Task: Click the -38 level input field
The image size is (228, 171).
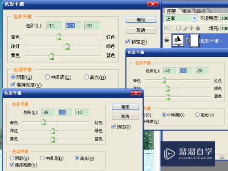Action: pos(48,113)
